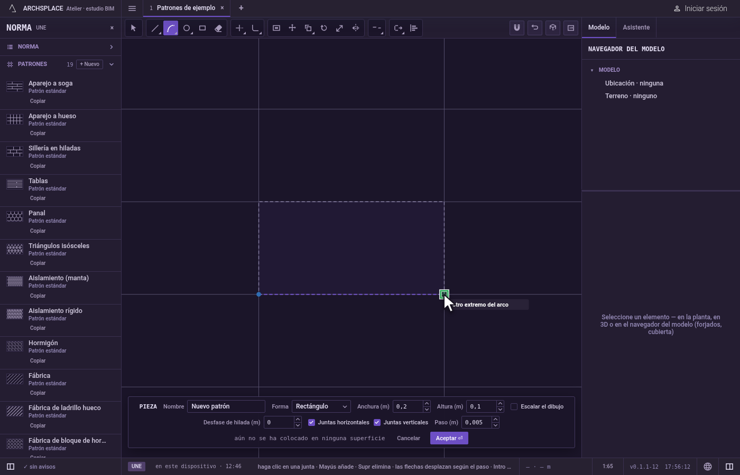Select the Rectangle drawing tool

(202, 28)
